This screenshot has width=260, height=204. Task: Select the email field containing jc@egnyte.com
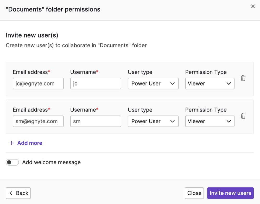38,84
